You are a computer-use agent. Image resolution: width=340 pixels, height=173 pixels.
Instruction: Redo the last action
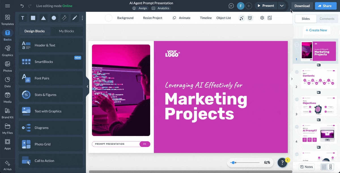(30, 6)
